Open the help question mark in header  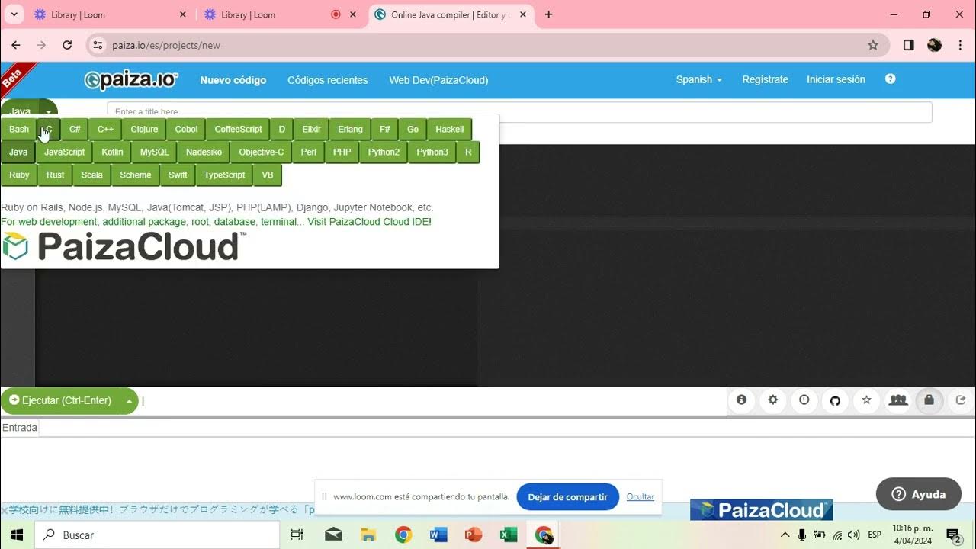(890, 79)
